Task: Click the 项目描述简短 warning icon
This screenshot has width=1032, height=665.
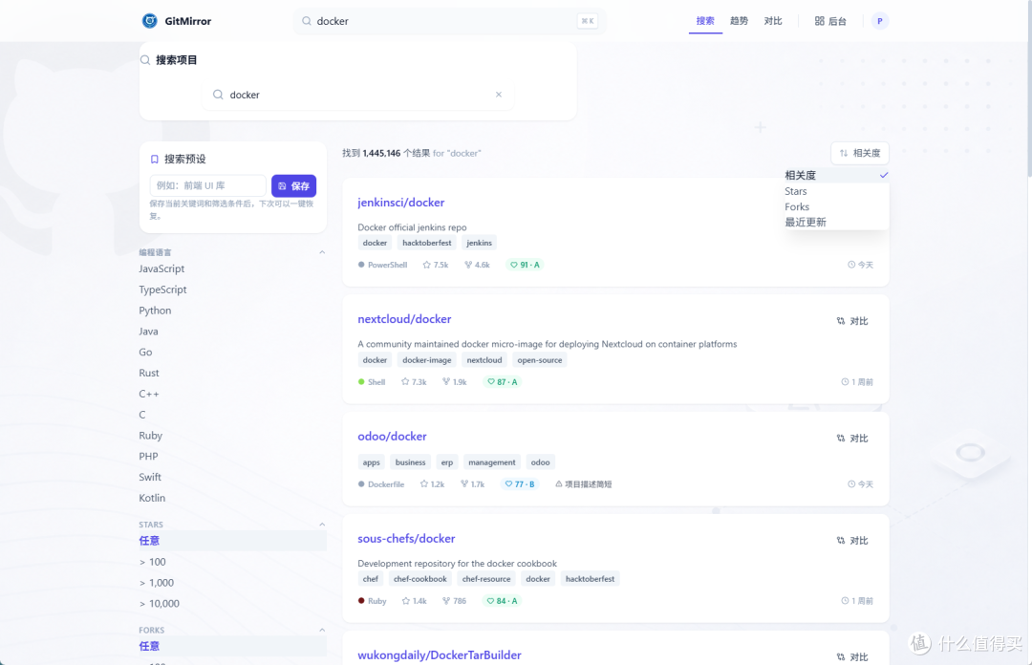Action: coord(559,483)
